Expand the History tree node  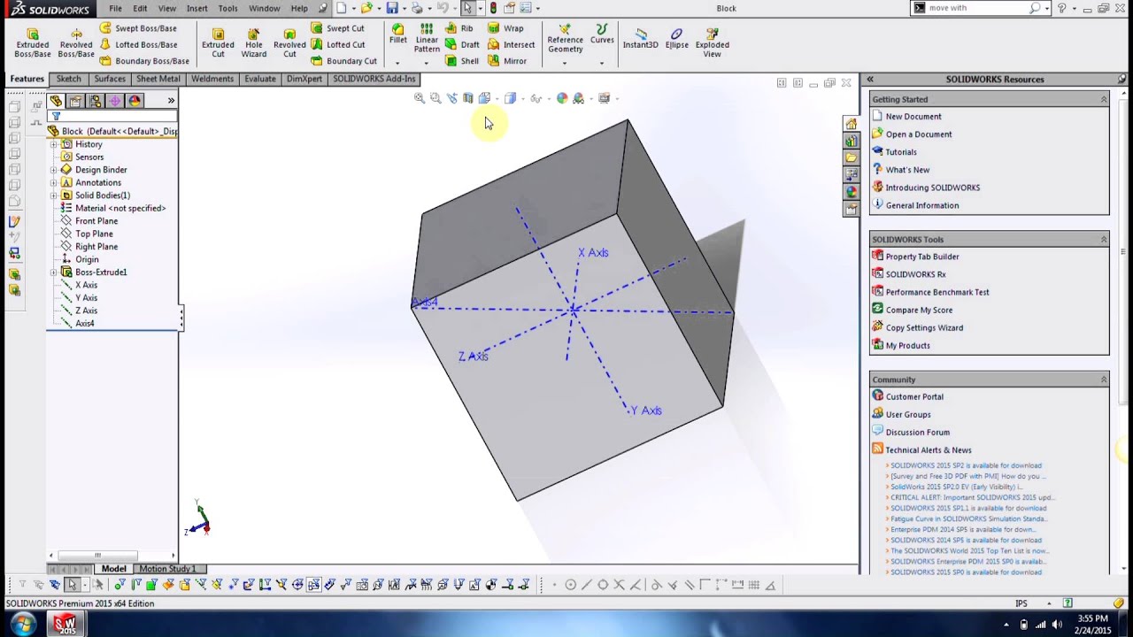coord(54,144)
